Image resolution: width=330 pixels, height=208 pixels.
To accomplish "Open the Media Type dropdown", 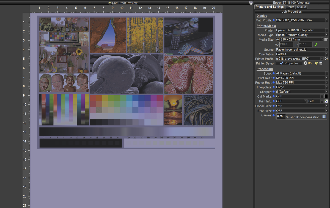I will click(x=302, y=35).
